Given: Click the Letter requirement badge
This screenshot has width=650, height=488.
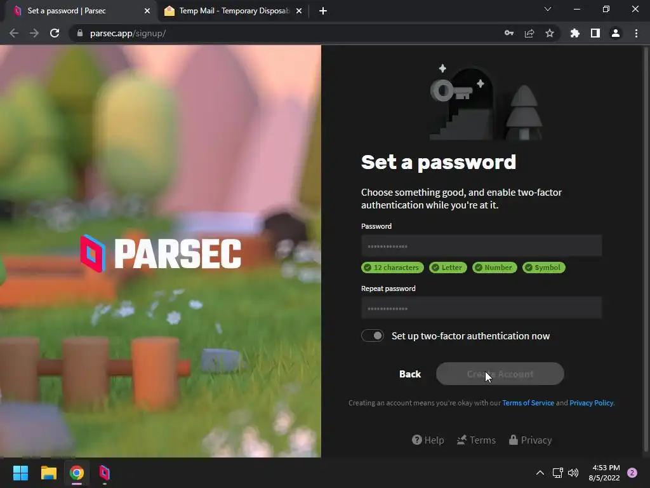Looking at the screenshot, I should (448, 268).
